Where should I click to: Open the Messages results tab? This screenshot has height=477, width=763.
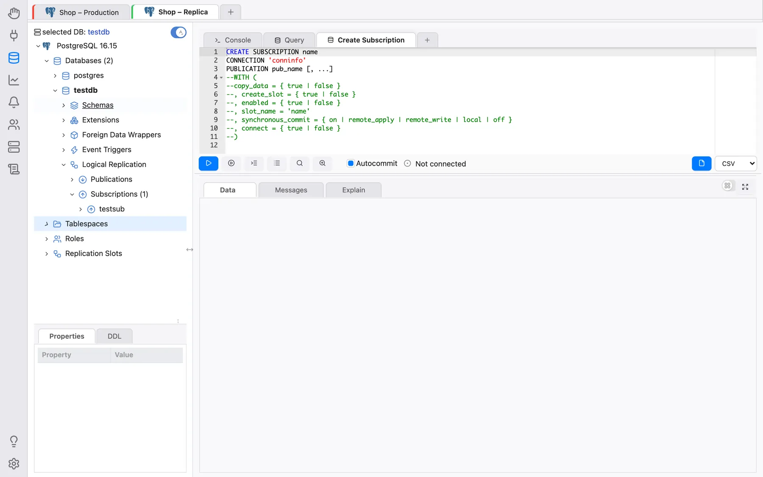point(291,190)
